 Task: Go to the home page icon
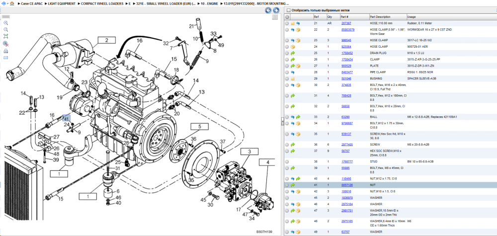click(x=12, y=3)
